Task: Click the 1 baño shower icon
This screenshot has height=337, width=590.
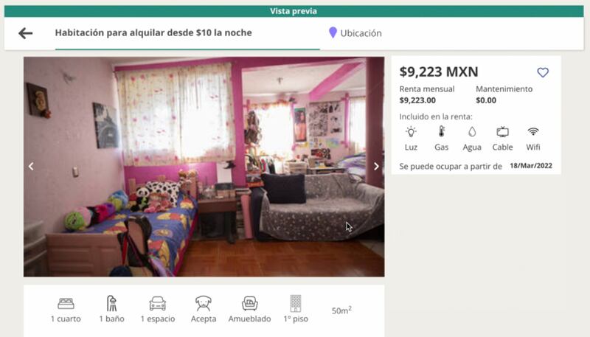Action: tap(112, 303)
